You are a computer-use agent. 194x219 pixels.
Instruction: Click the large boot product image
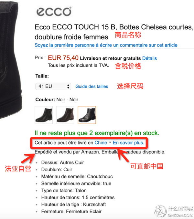[x=11, y=60]
